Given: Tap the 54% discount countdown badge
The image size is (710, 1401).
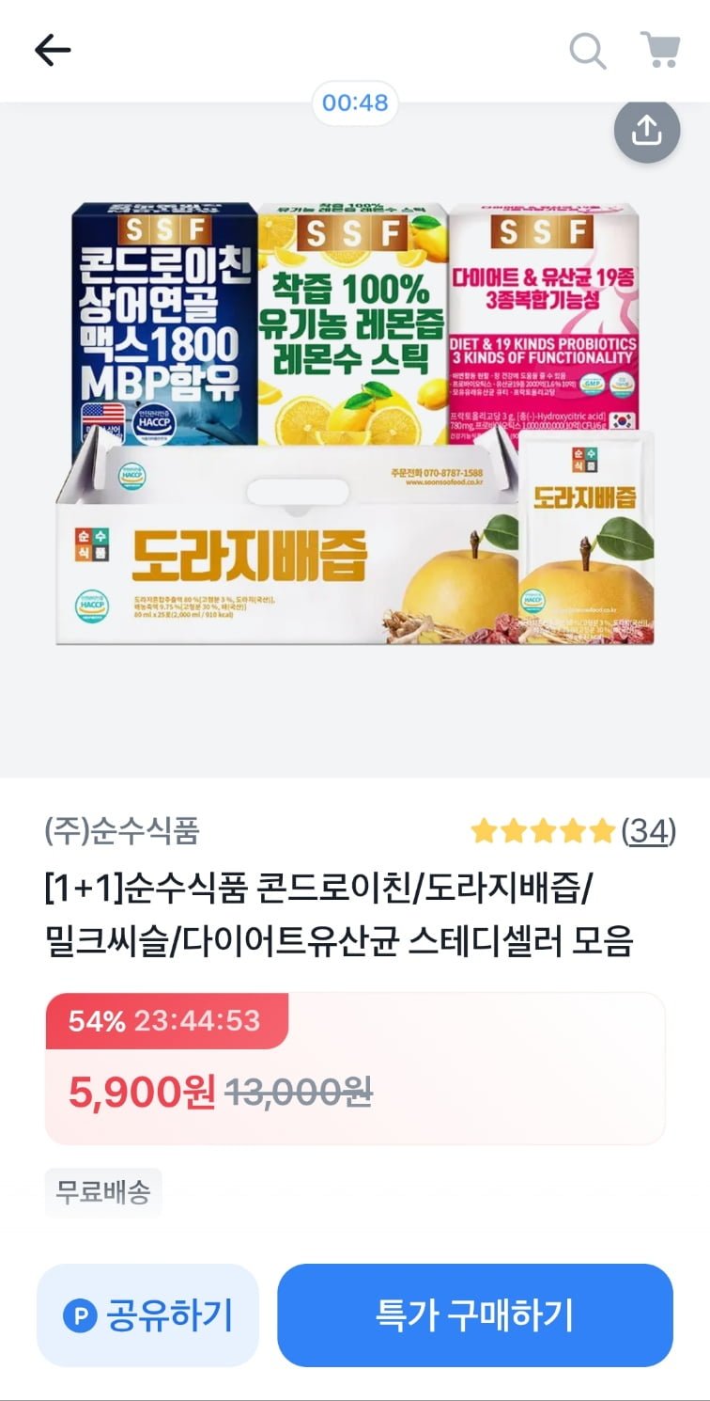Looking at the screenshot, I should 166,1020.
